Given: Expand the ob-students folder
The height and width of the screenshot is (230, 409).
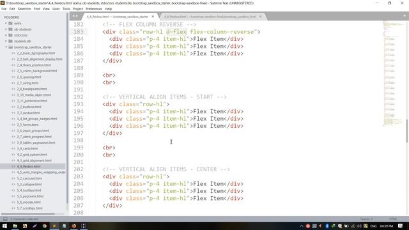Looking at the screenshot, I should click(x=6, y=29).
